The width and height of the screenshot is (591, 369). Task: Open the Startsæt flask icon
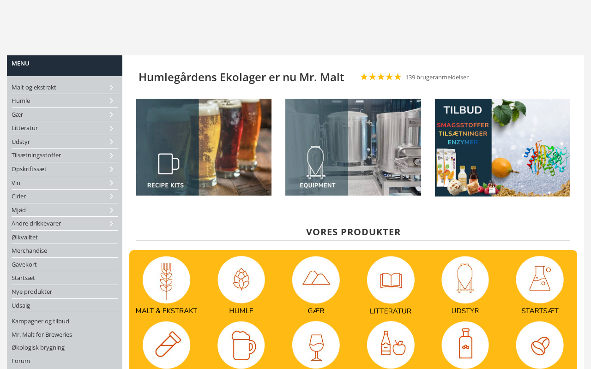tap(540, 280)
